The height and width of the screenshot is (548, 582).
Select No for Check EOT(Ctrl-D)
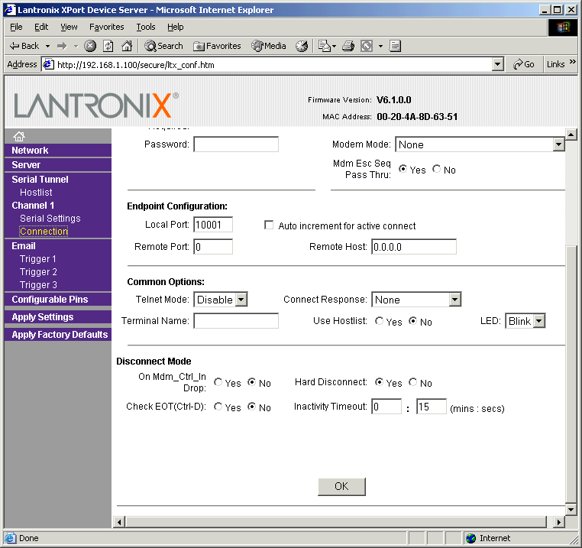coord(251,407)
